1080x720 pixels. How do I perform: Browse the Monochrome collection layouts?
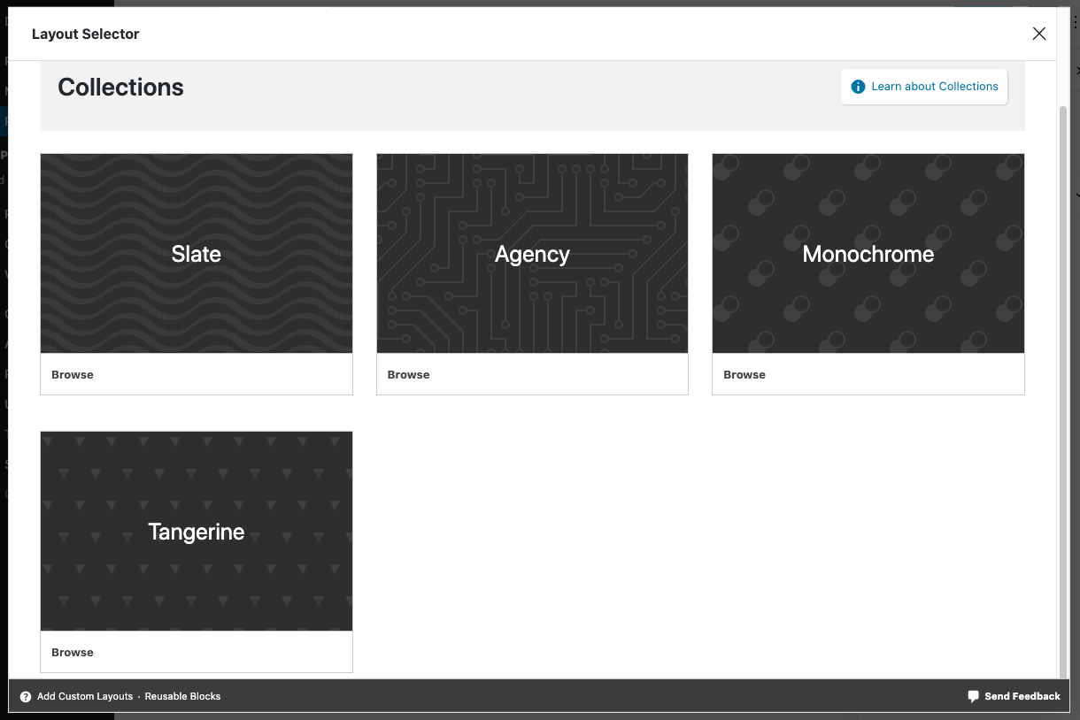coord(744,375)
